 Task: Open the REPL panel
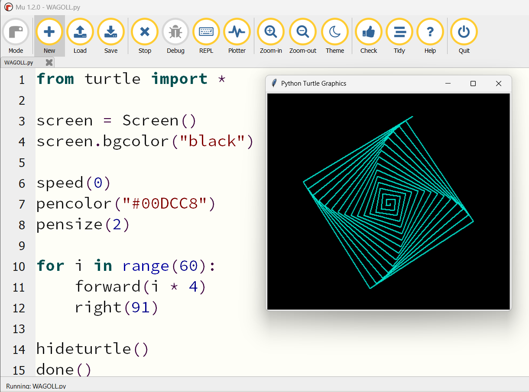206,36
